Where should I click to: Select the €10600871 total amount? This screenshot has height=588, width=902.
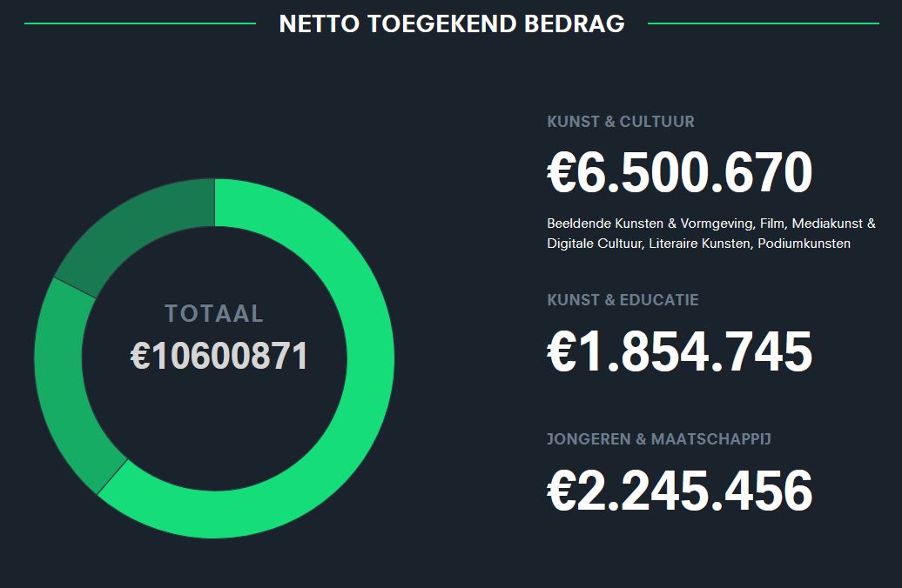219,356
